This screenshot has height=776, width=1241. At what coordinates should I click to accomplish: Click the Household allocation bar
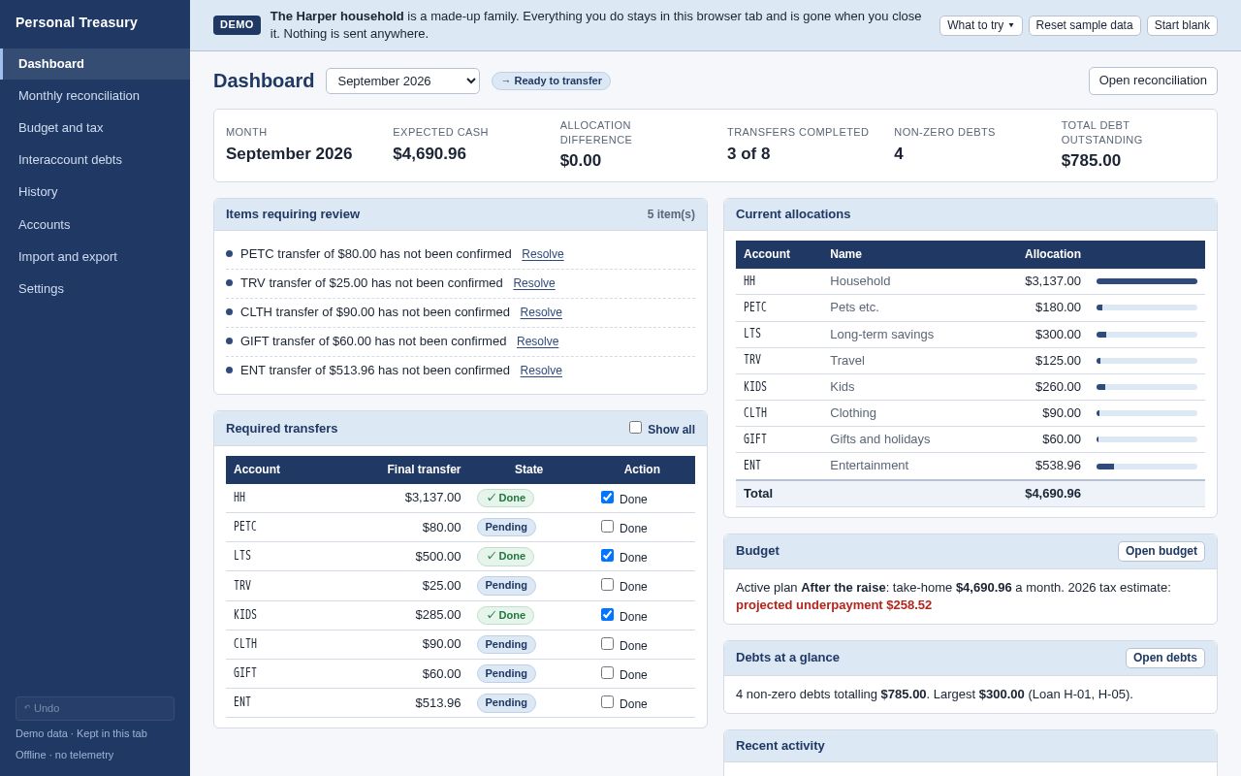click(1147, 281)
